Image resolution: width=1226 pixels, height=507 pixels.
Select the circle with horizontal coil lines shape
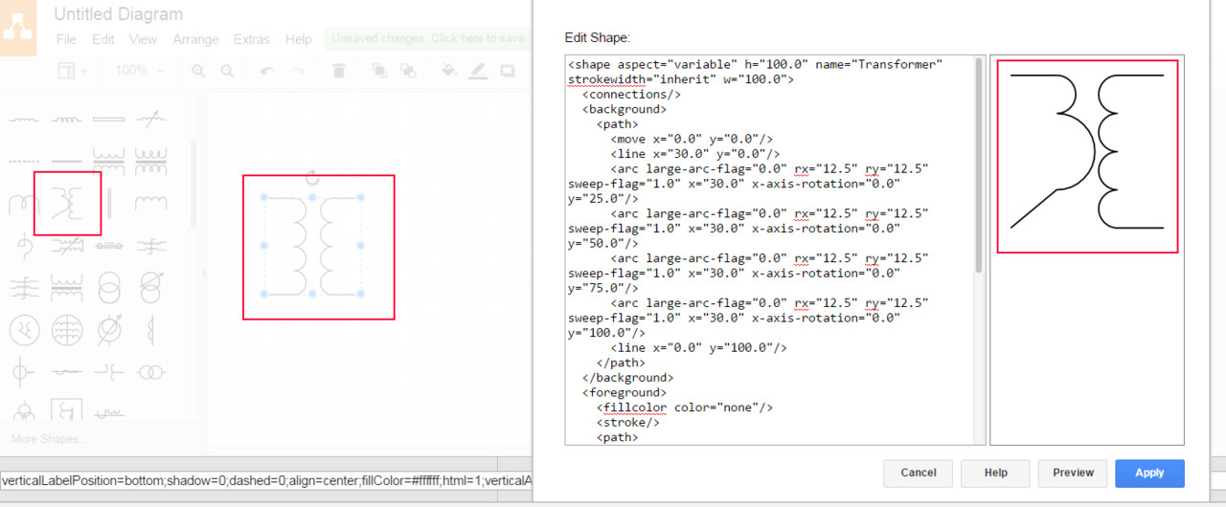(x=66, y=330)
